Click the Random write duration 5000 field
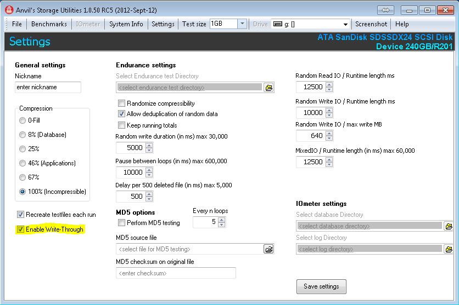The width and height of the screenshot is (459, 305). coord(131,148)
